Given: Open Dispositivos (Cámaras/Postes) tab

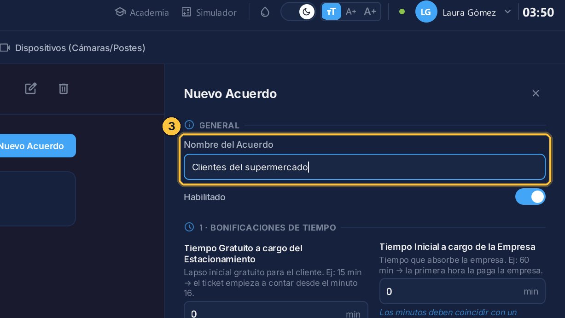Looking at the screenshot, I should pyautogui.click(x=73, y=48).
